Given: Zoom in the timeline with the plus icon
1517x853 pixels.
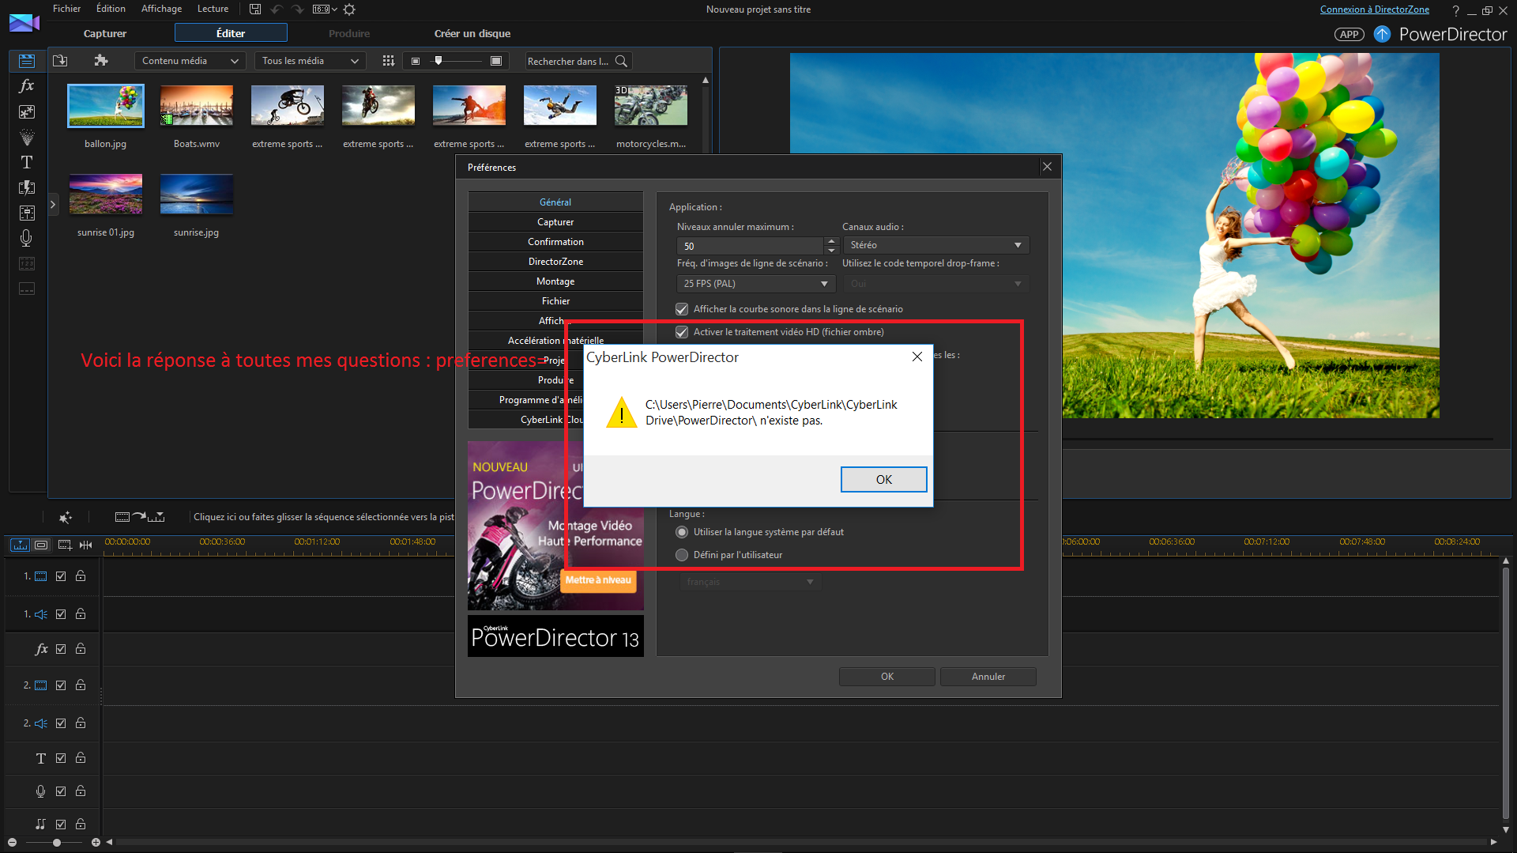Looking at the screenshot, I should point(96,843).
